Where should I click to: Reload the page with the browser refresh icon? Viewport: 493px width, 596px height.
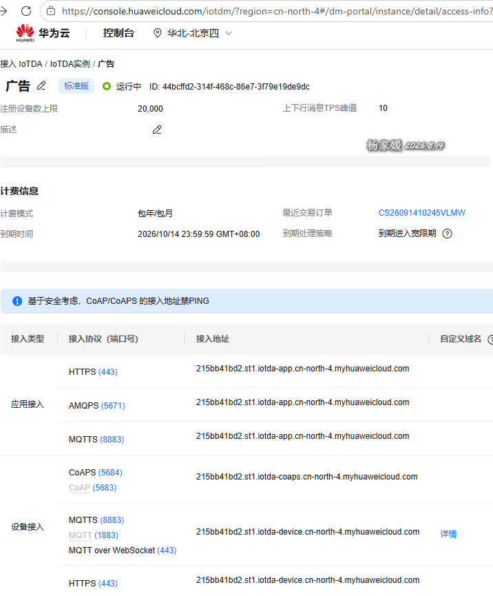pos(26,11)
